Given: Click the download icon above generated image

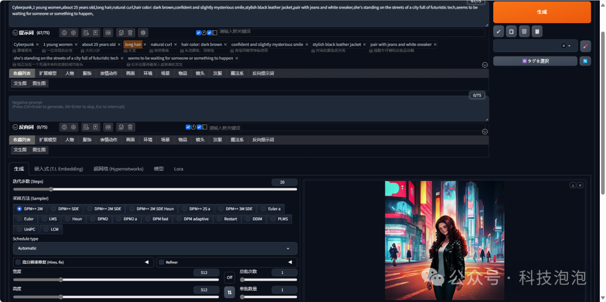Looking at the screenshot, I should point(573,185).
